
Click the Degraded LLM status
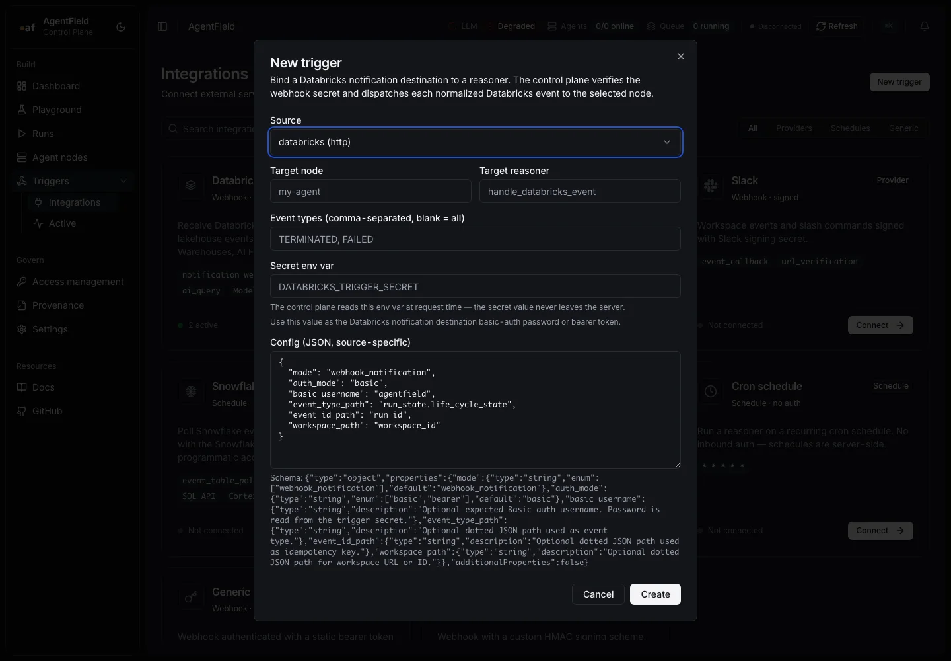516,26
